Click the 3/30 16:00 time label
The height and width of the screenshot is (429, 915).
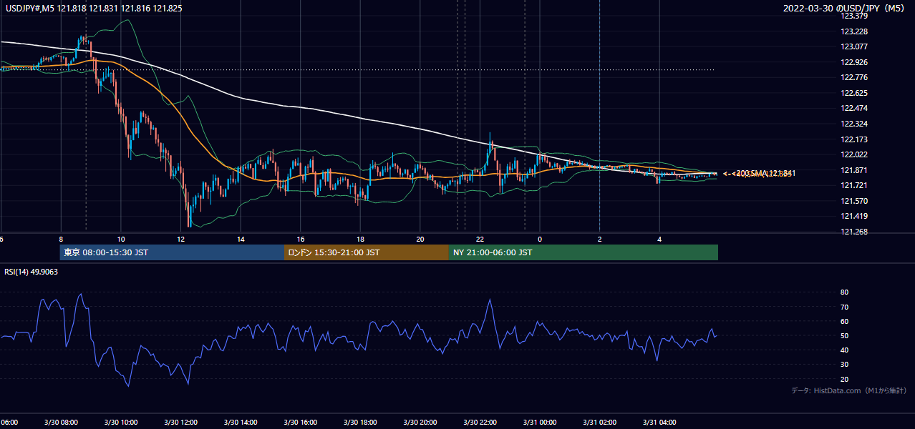[300, 423]
